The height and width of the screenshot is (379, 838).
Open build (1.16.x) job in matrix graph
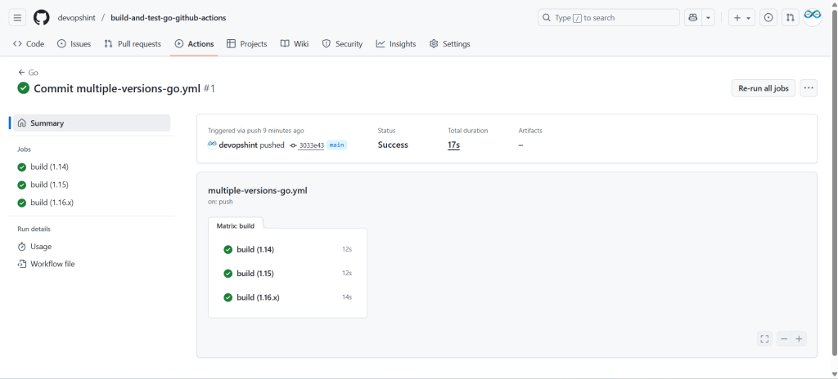click(x=287, y=297)
